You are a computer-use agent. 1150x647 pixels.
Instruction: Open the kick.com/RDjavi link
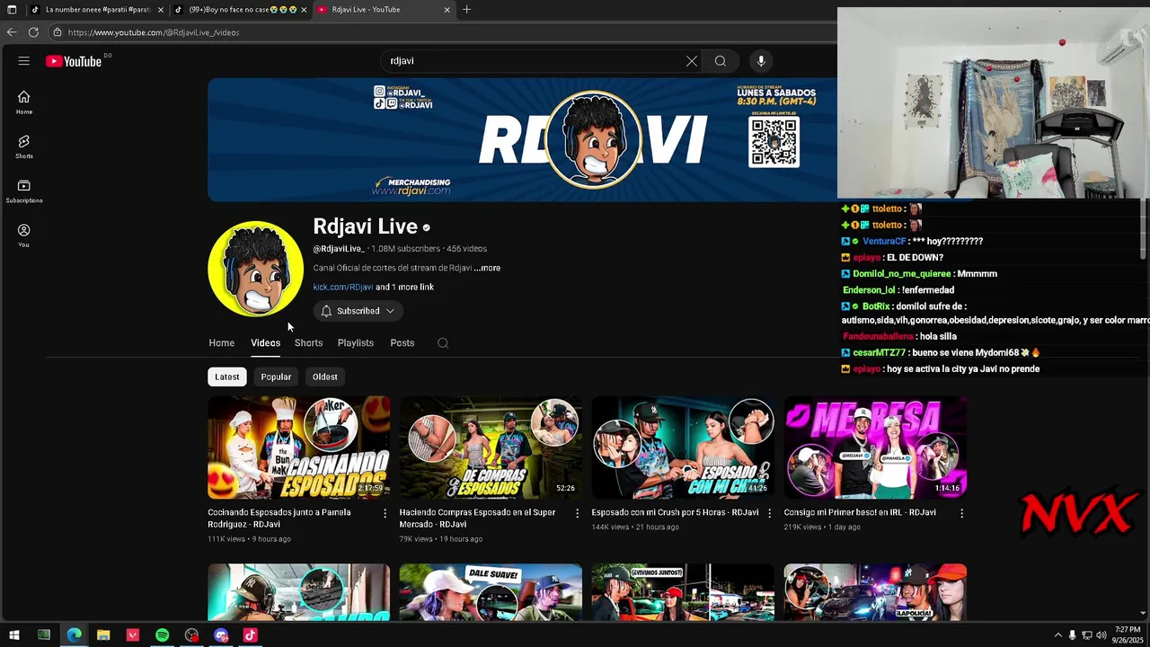(x=343, y=288)
